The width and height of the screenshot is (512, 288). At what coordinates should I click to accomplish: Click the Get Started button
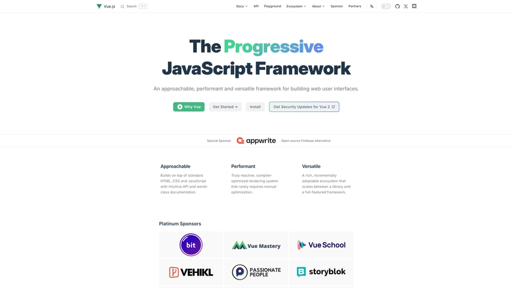coord(225,107)
